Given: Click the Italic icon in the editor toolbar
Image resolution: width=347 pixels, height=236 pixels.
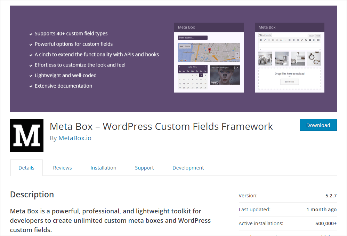Looking at the screenshot, I should point(265,40).
